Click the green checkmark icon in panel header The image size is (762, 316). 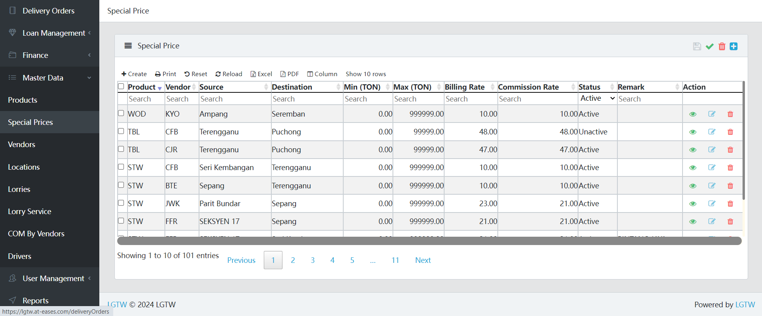[710, 46]
